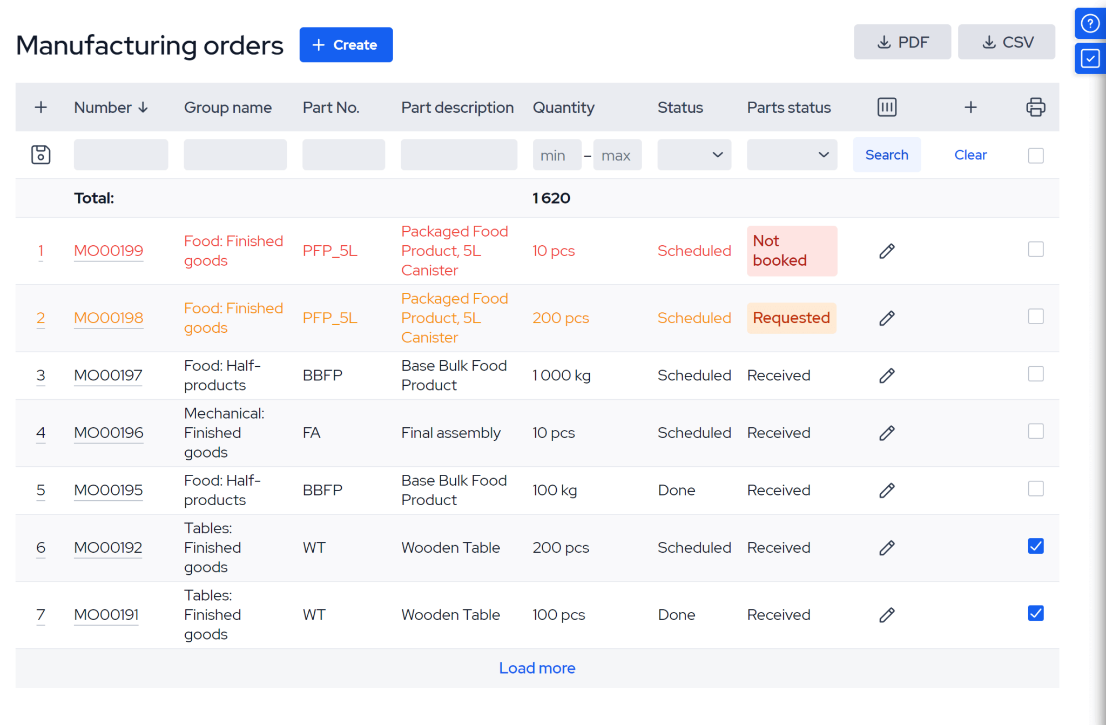1106x725 pixels.
Task: Click the blue checkmark icon below help
Action: click(1090, 58)
